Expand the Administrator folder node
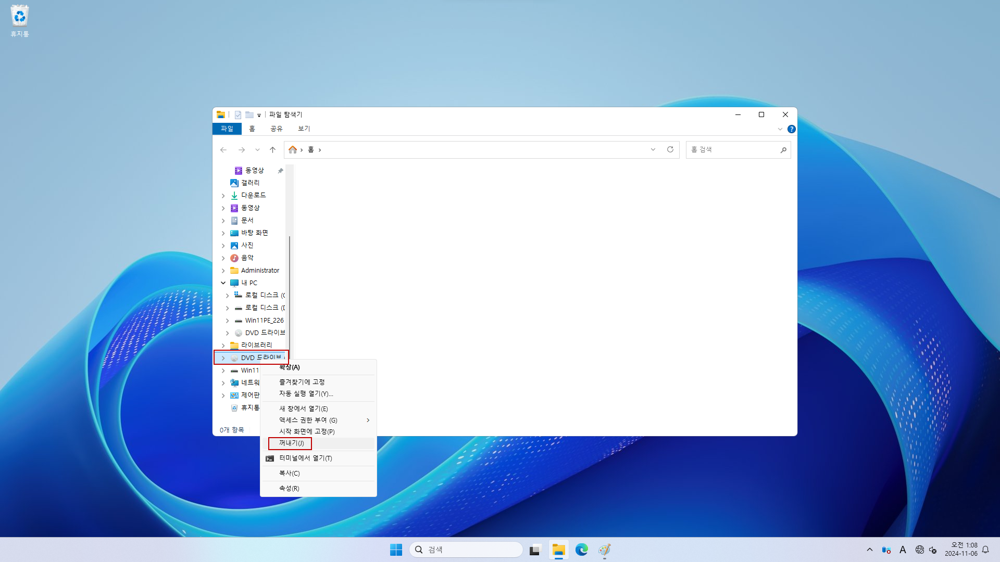 click(x=223, y=271)
